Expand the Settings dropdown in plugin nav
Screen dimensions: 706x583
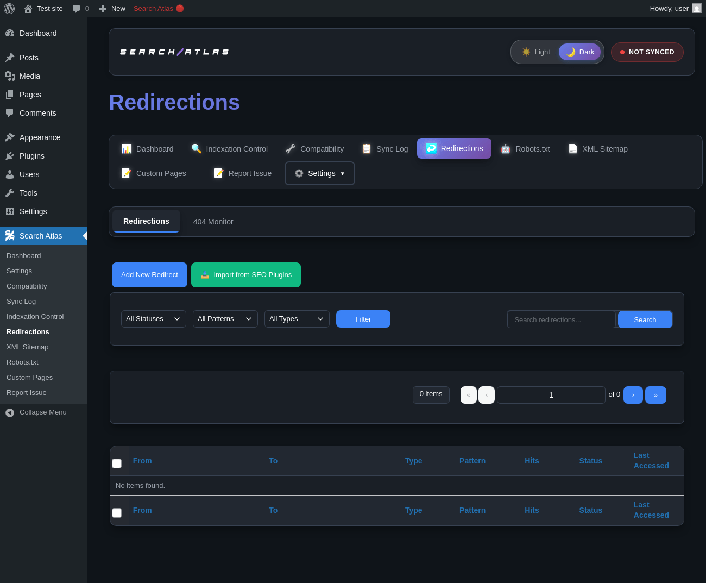[x=320, y=173]
